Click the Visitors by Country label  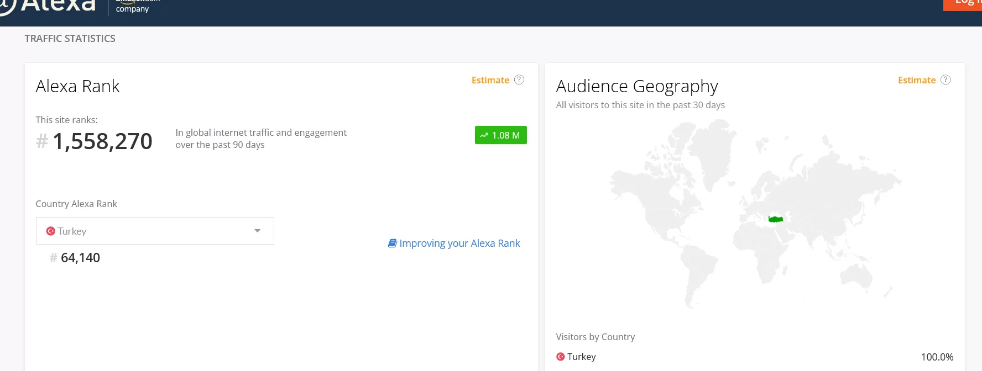point(596,337)
